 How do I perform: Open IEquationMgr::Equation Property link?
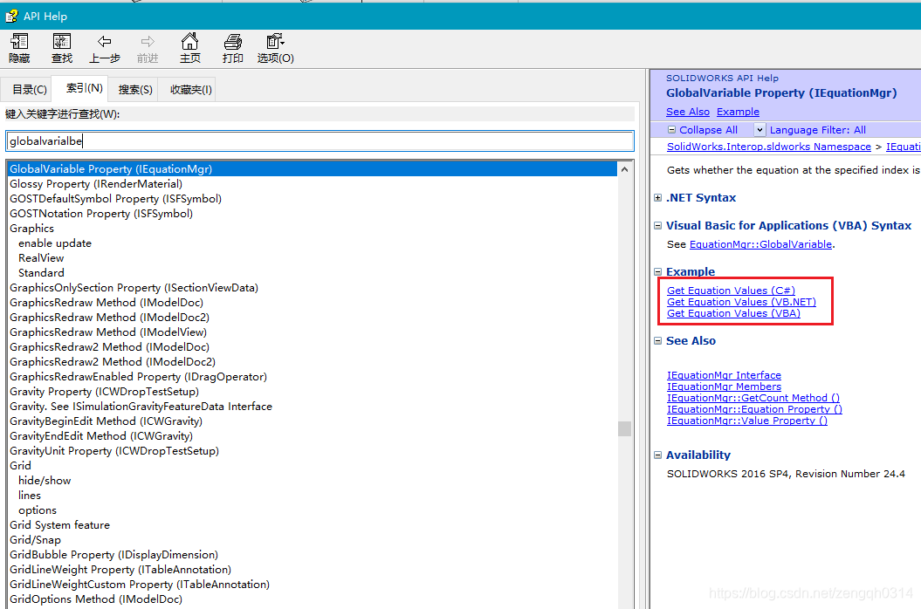[754, 409]
